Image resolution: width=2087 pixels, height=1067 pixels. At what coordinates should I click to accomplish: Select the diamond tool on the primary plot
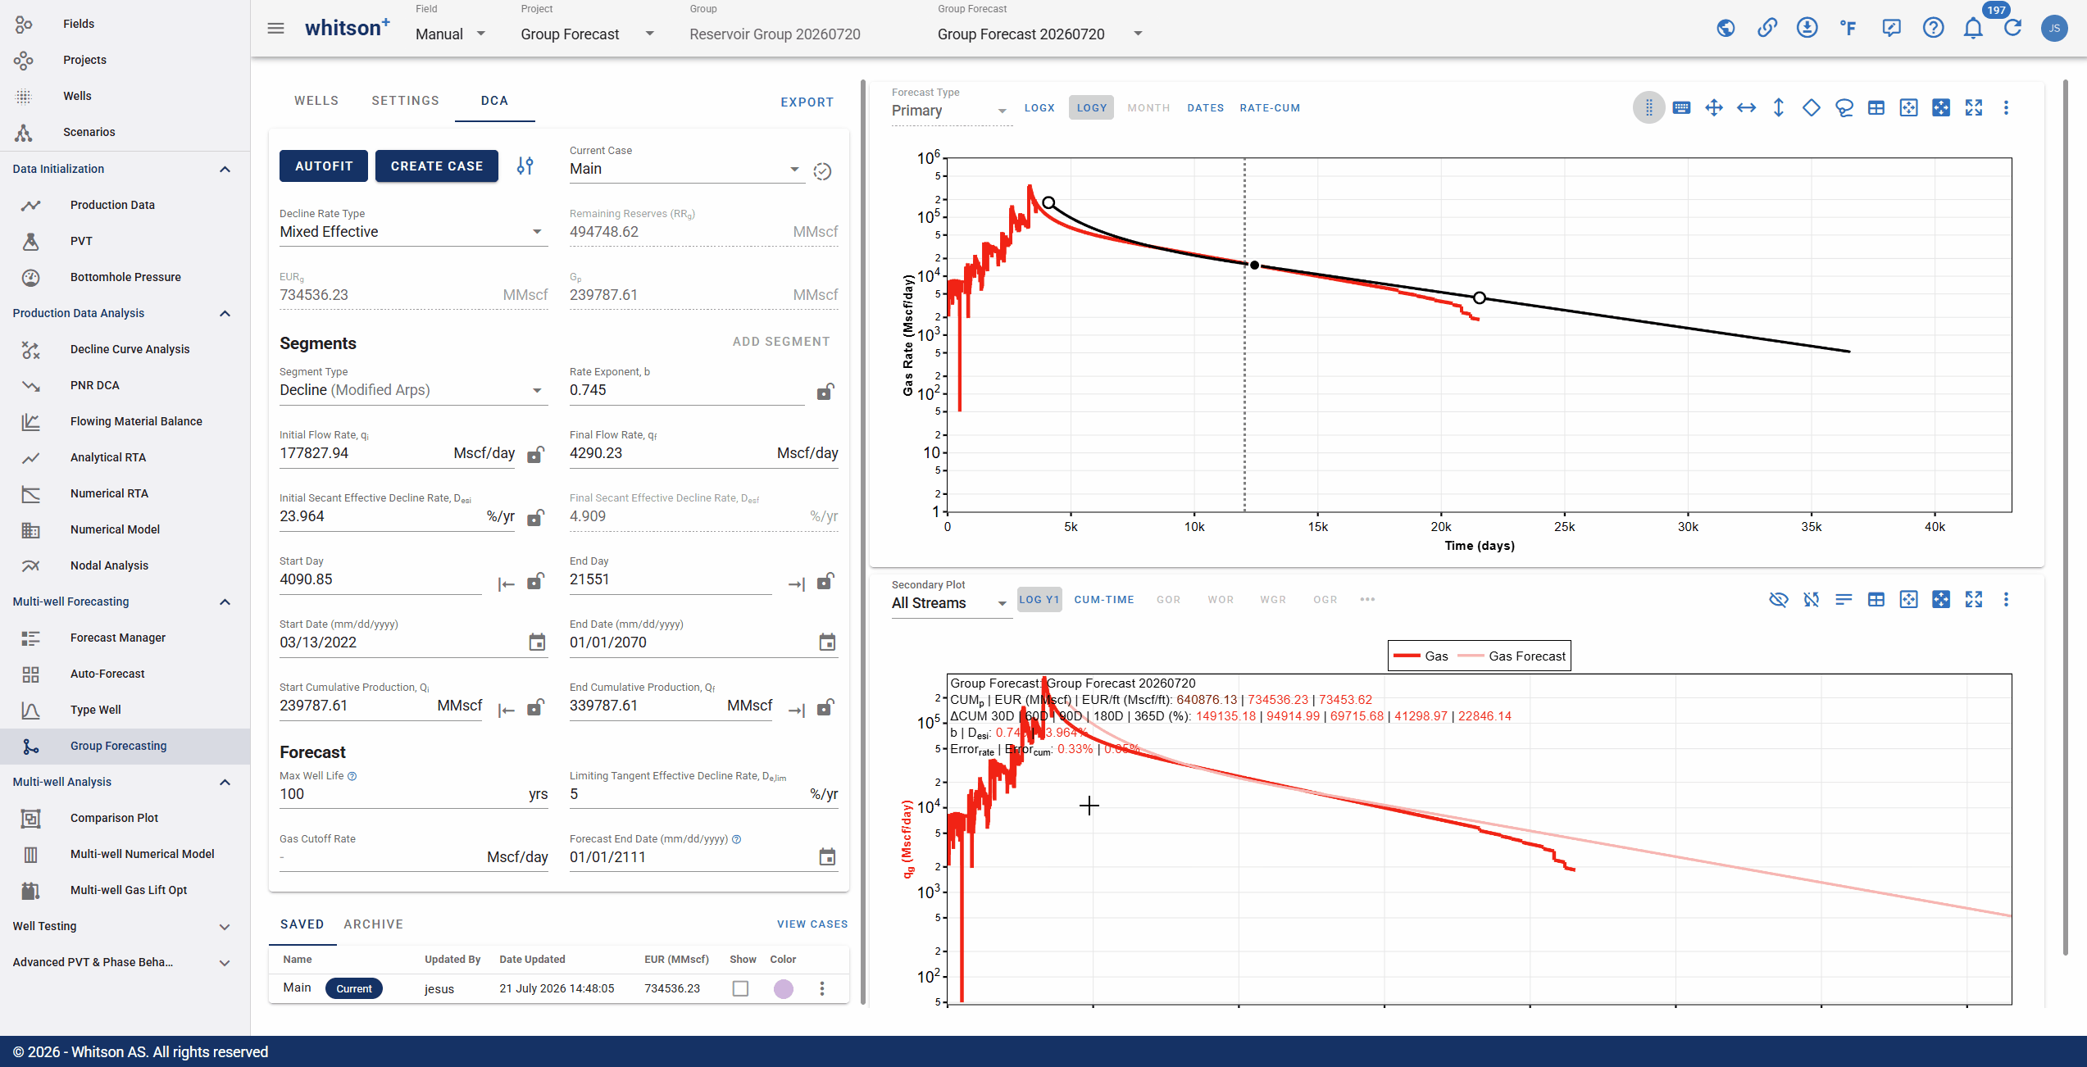[1812, 108]
